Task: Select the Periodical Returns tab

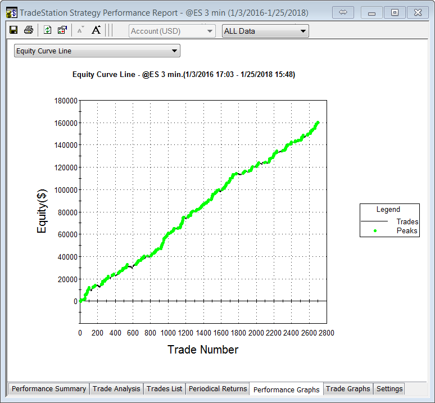Action: pyautogui.click(x=217, y=389)
